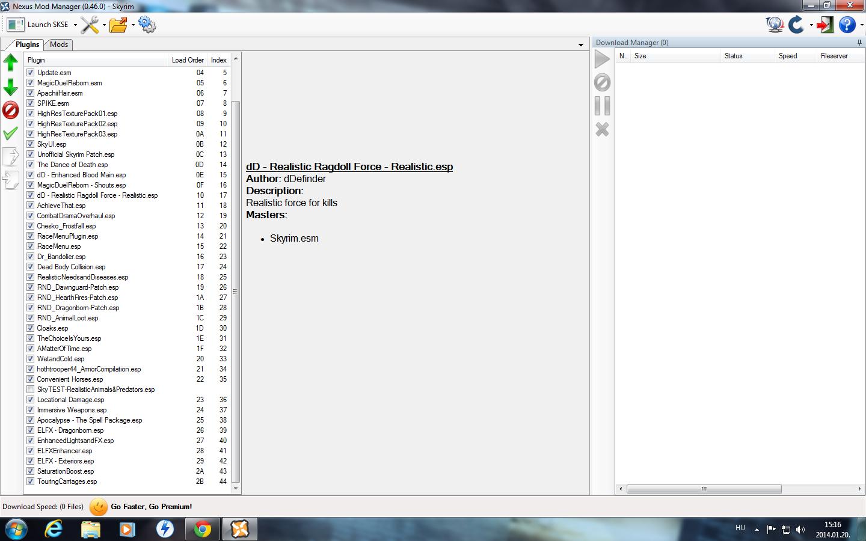Screen dimensions: 866x541
Task: Expand the update options dropdown arrow
Action: [x=811, y=25]
